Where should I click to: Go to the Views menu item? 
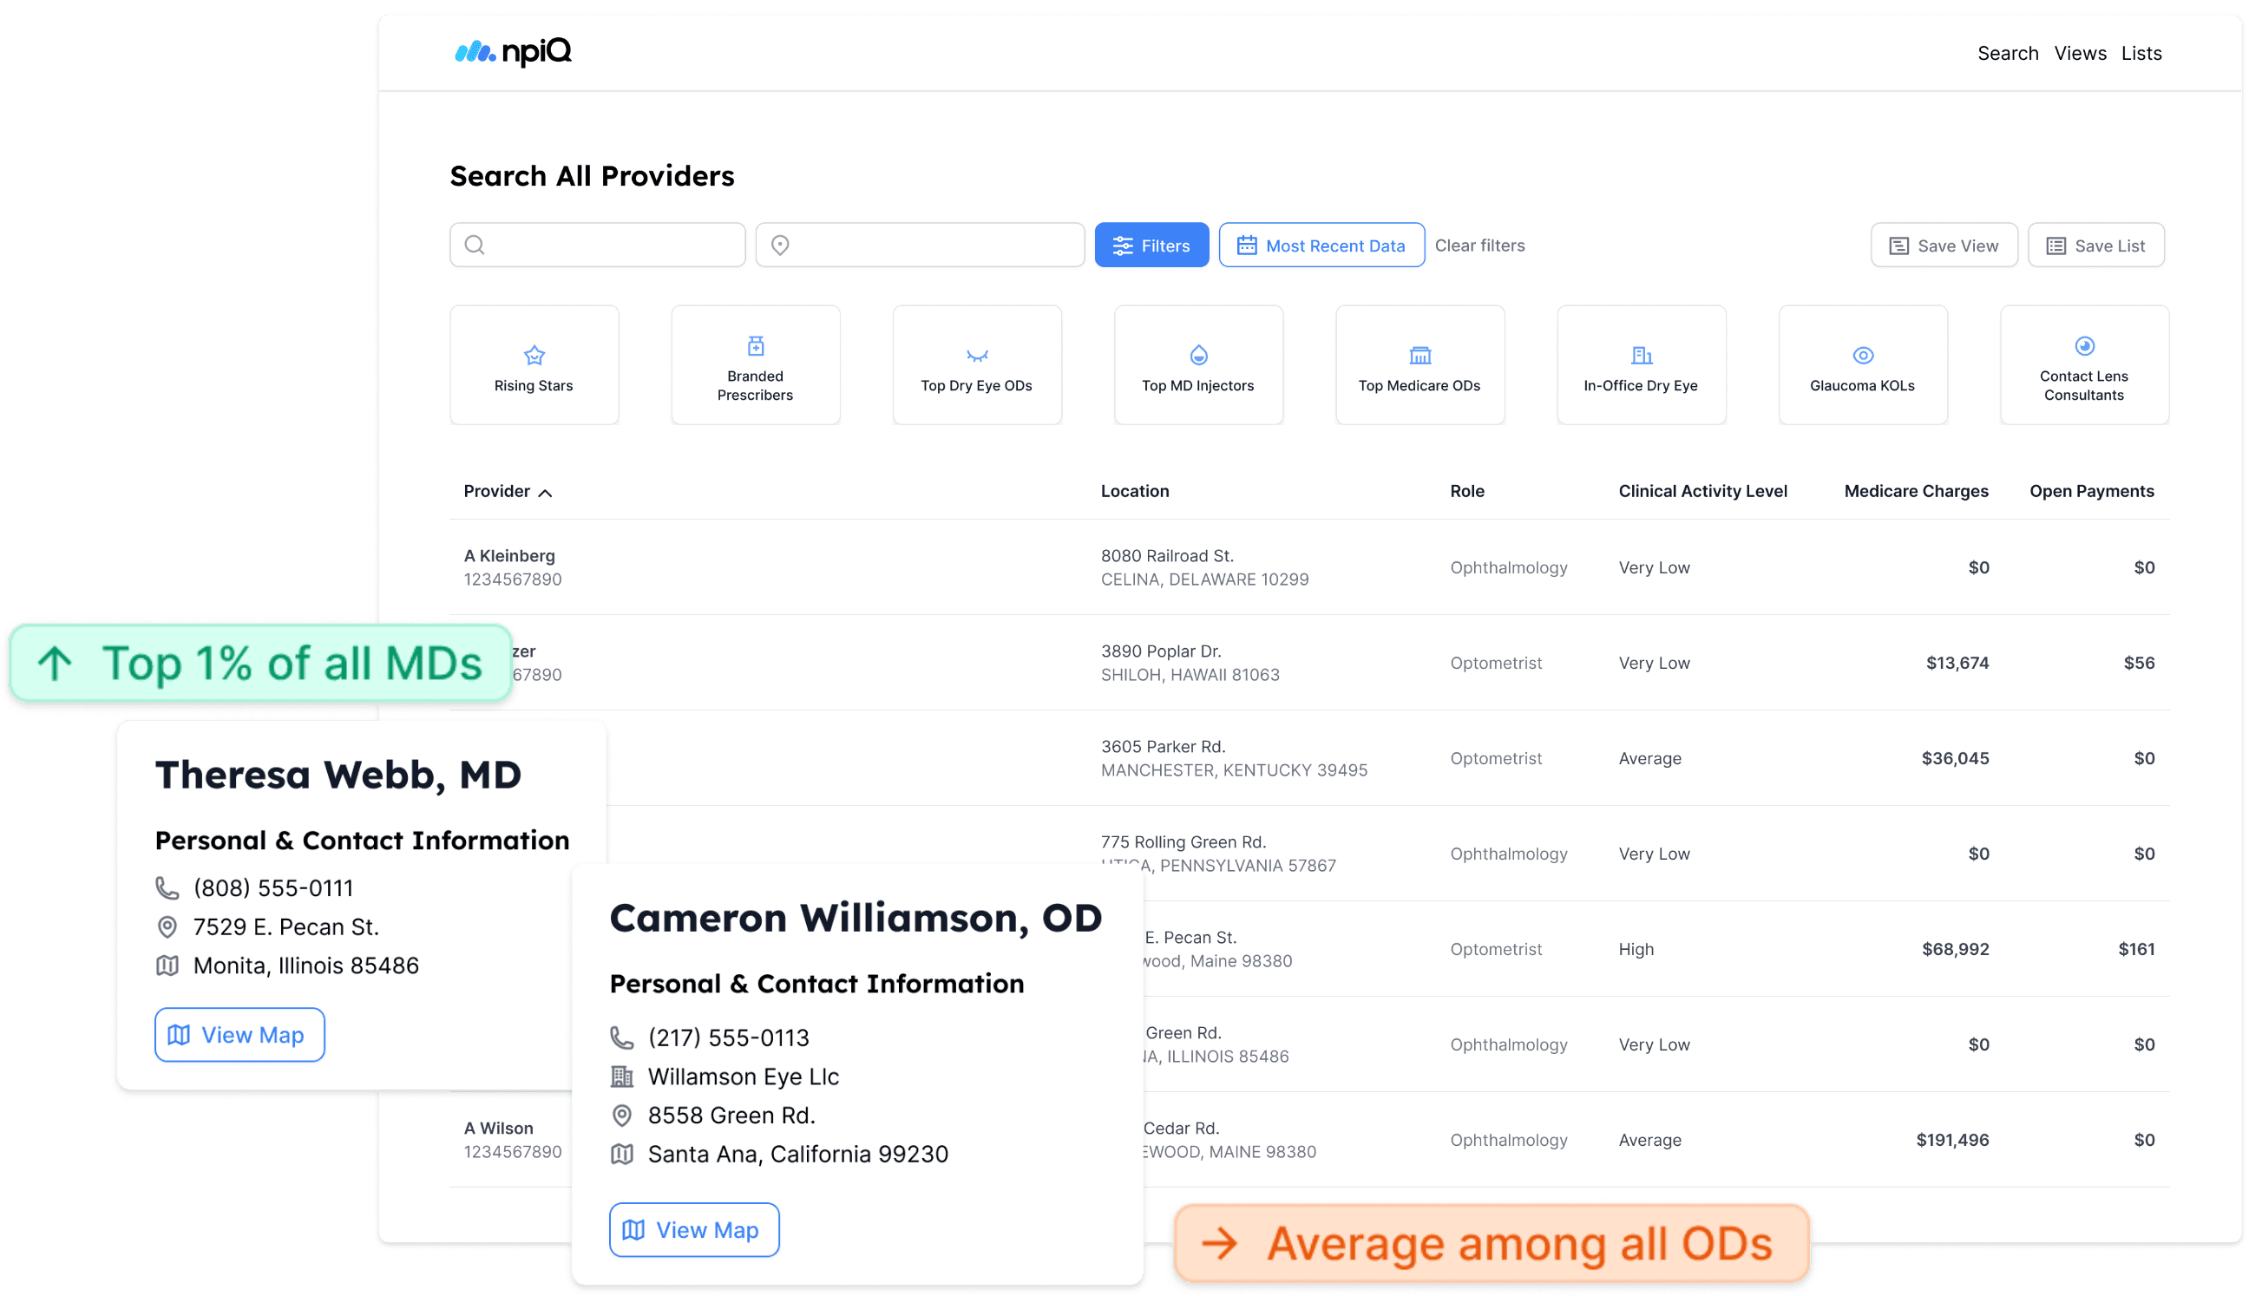[x=2080, y=54]
